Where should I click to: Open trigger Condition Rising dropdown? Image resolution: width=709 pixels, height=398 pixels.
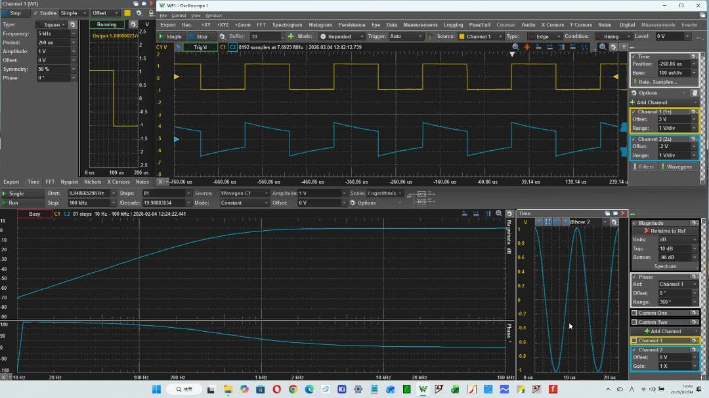click(613, 36)
